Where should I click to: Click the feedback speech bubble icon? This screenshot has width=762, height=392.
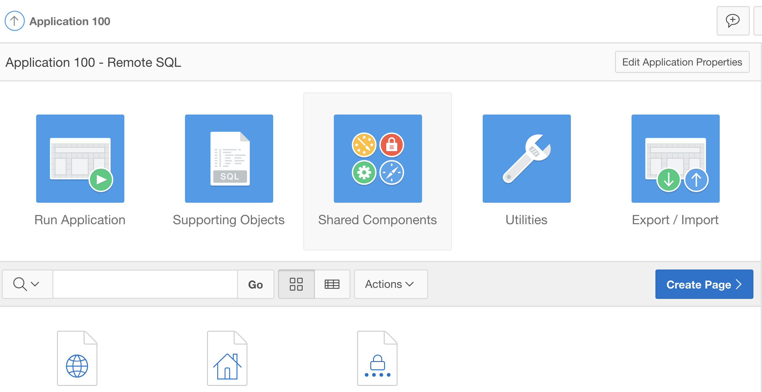point(733,21)
